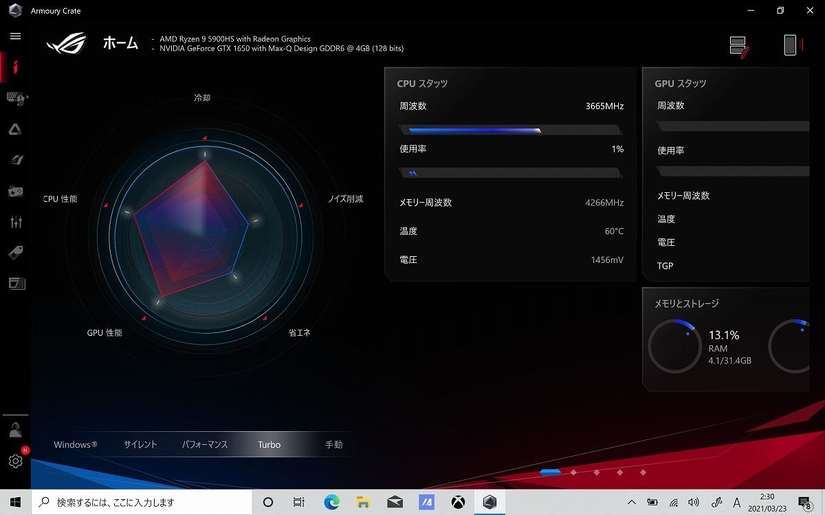Click the volume speaker icon in the tray
825x515 pixels.
(694, 502)
